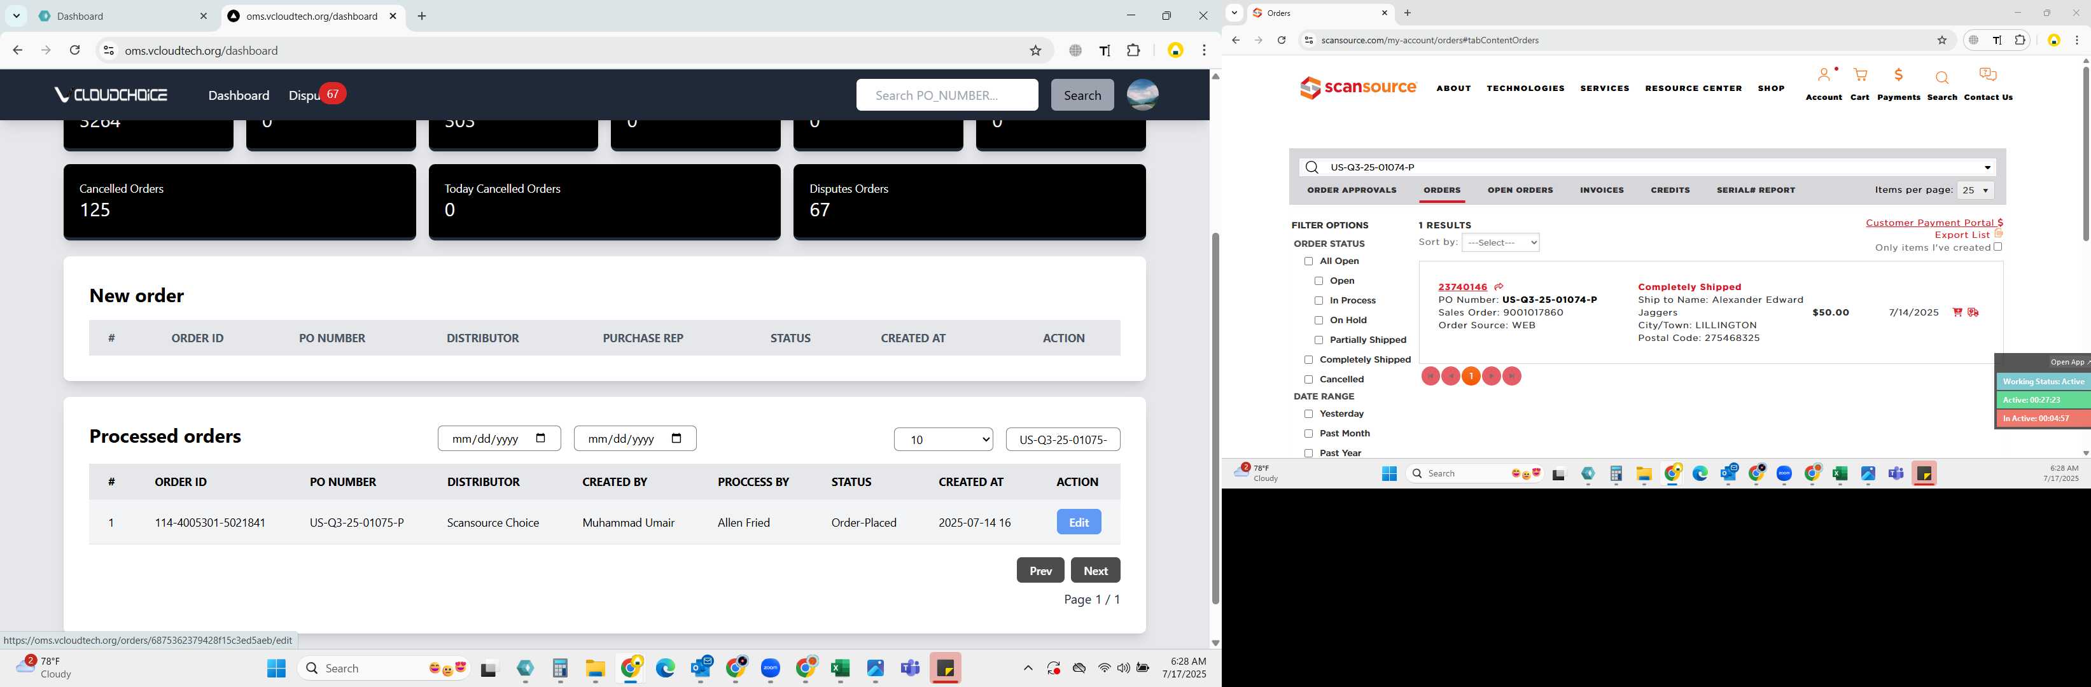Check the All Open filter
Viewport: 2091px width, 687px height.
click(x=1308, y=261)
